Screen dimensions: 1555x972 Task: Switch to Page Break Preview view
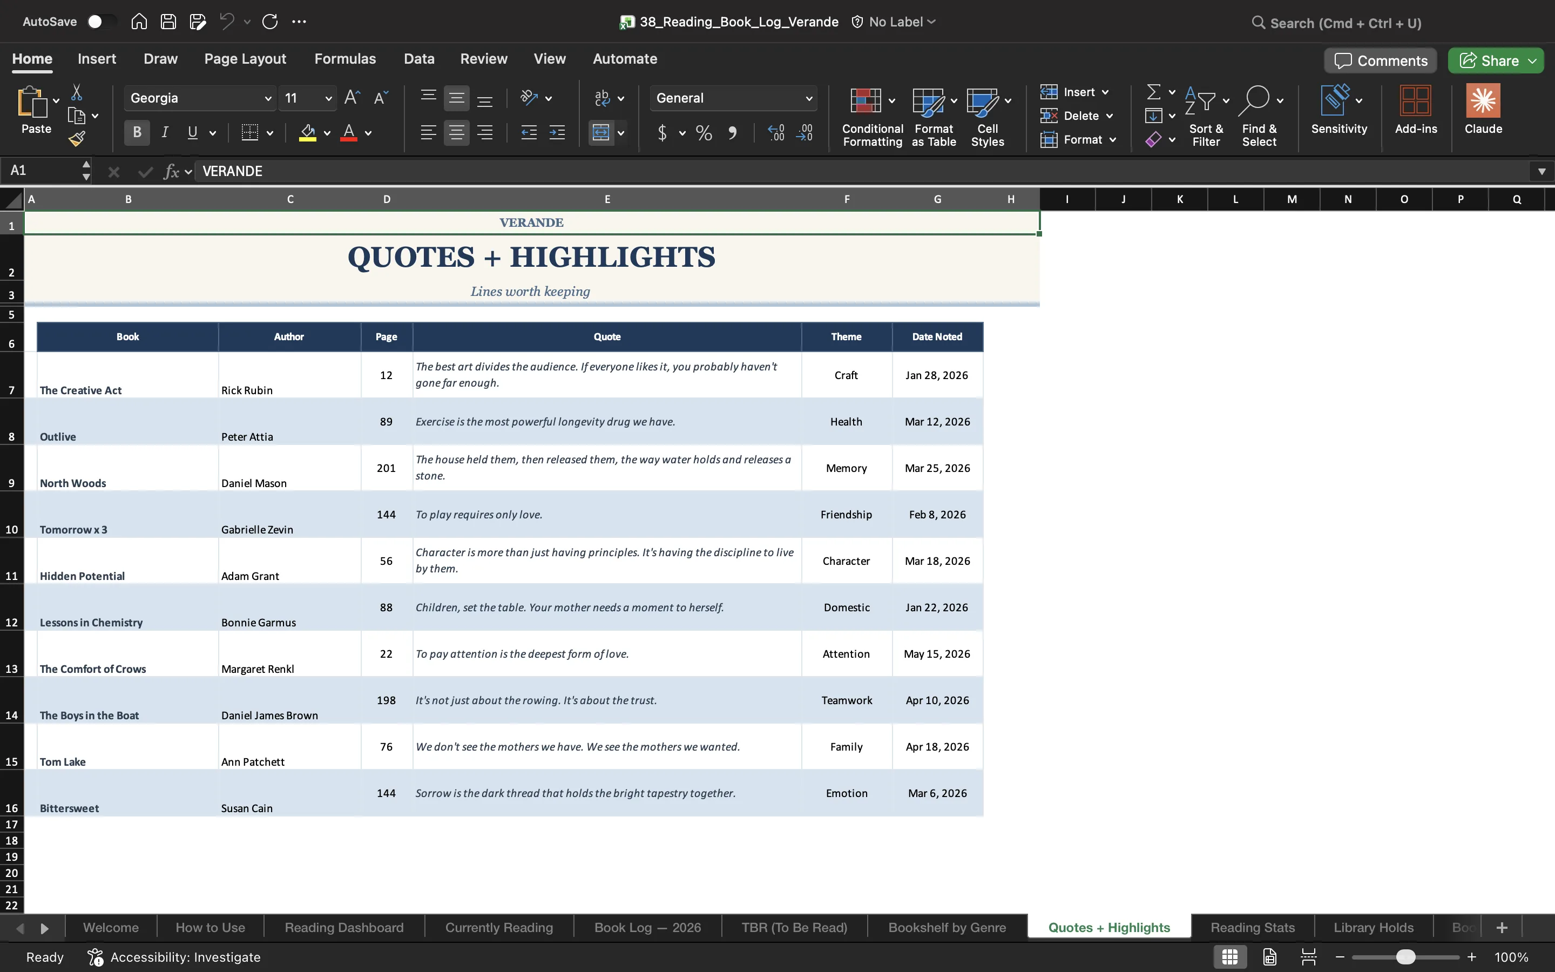click(1308, 956)
